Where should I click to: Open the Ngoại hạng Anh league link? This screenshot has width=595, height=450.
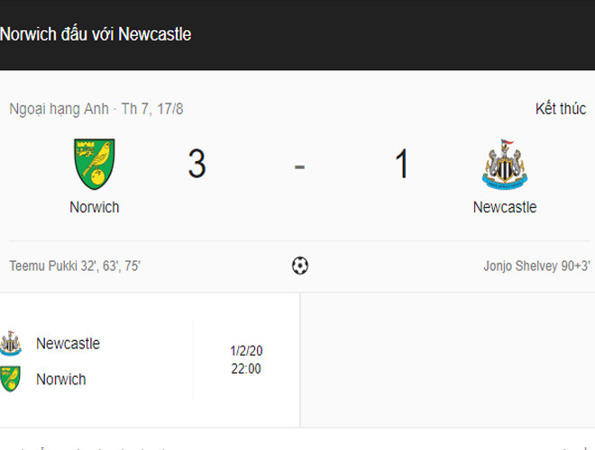[59, 109]
